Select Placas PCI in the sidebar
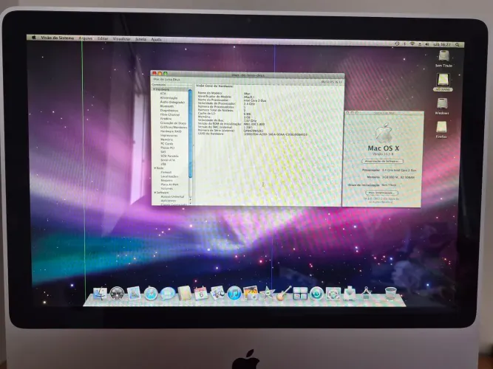The height and width of the screenshot is (369, 493). coord(168,148)
